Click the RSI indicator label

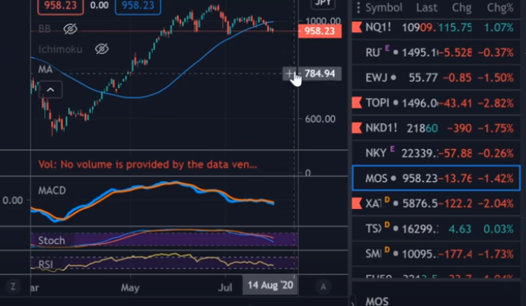pyautogui.click(x=46, y=264)
